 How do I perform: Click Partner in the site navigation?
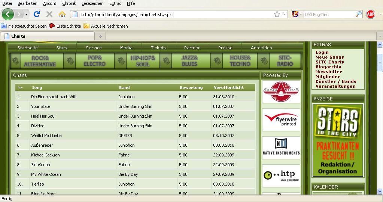pos(192,48)
